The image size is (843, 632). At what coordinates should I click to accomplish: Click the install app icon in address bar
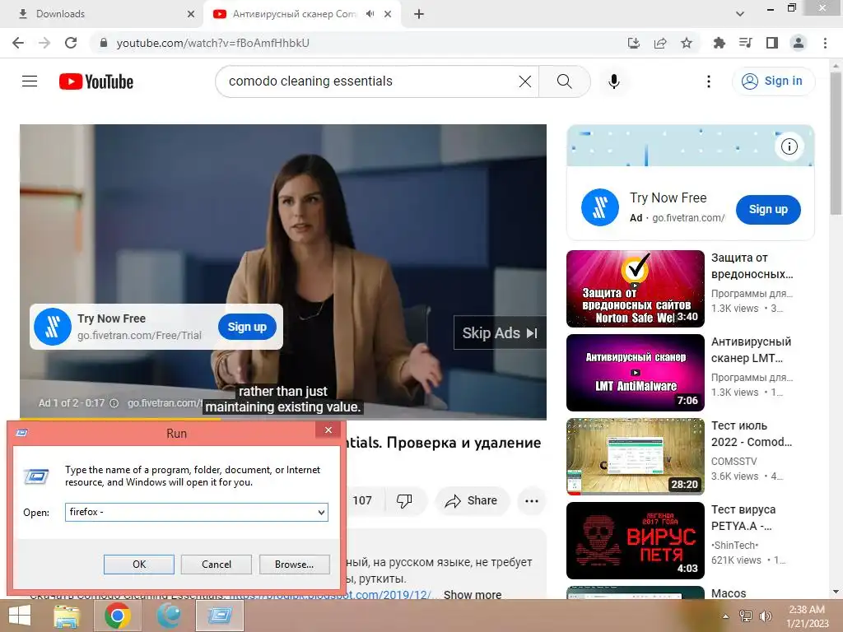coord(634,43)
